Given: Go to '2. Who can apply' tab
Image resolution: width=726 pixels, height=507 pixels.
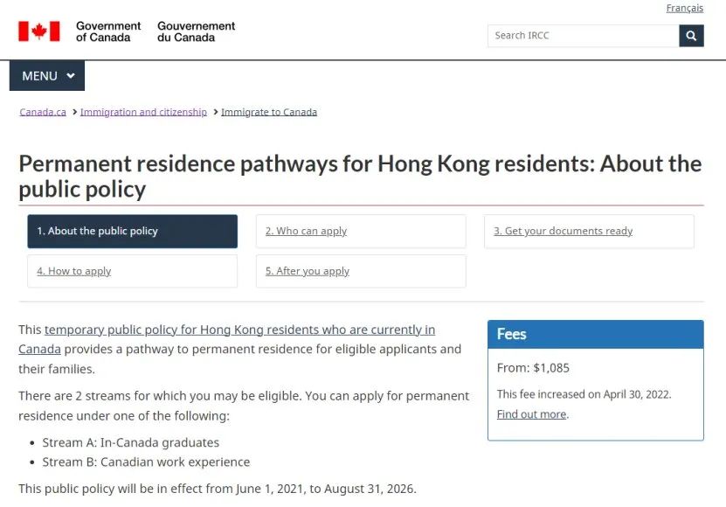Looking at the screenshot, I should [361, 232].
